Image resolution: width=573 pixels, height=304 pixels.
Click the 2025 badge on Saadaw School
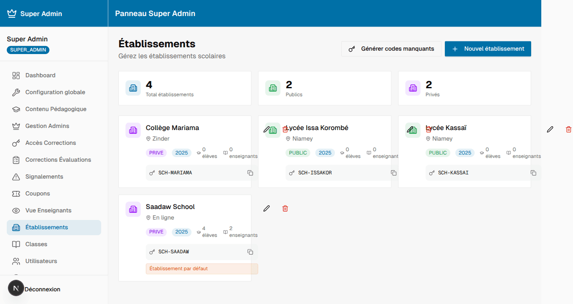(x=181, y=232)
